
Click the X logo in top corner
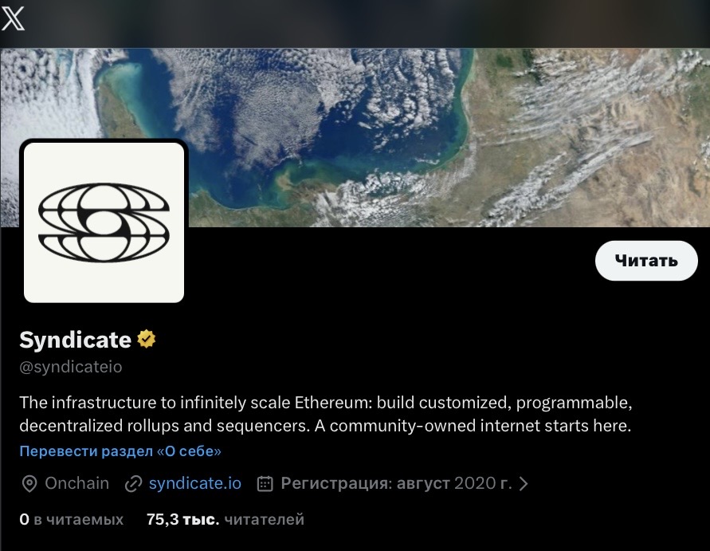(x=14, y=18)
